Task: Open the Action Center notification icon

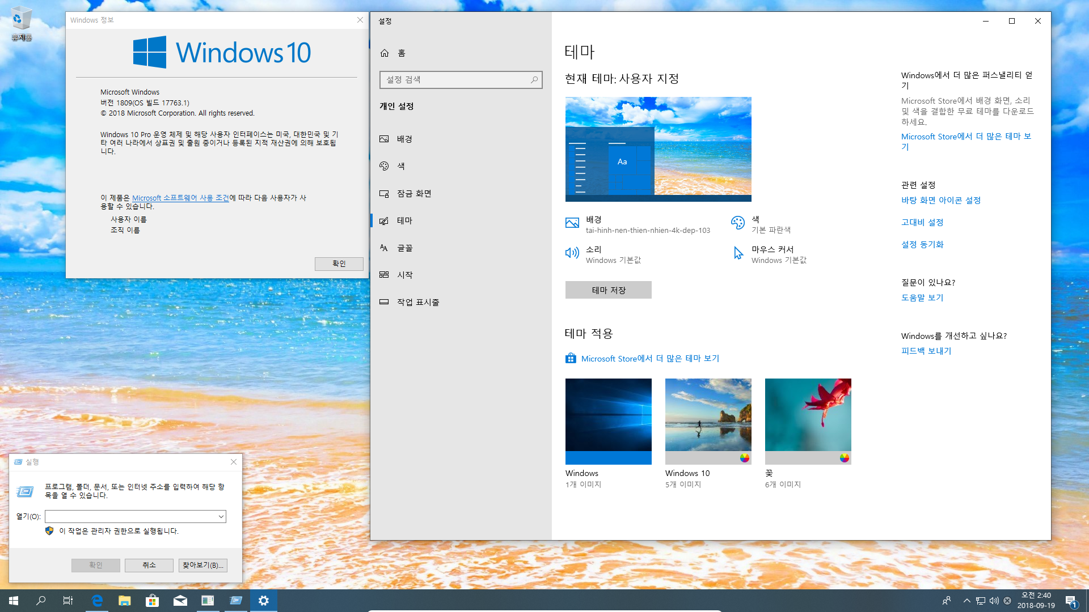Action: 1071,601
